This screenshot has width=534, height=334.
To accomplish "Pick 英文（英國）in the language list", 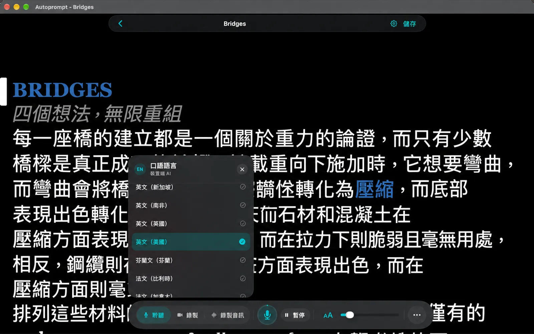I will [191, 223].
